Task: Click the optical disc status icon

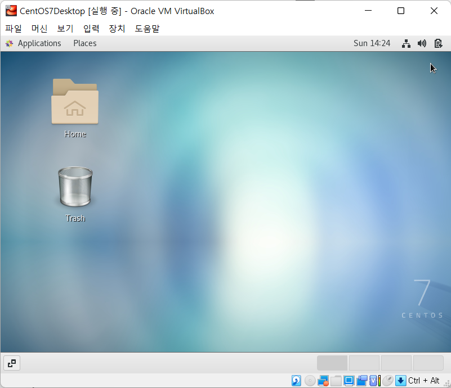Action: pyautogui.click(x=310, y=381)
